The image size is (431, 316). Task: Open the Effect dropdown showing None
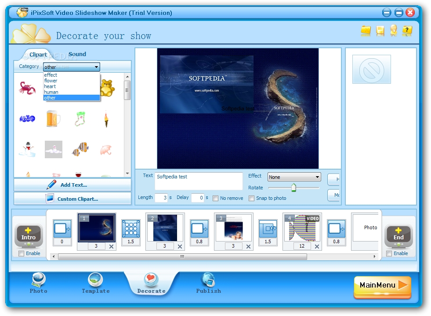click(x=294, y=177)
